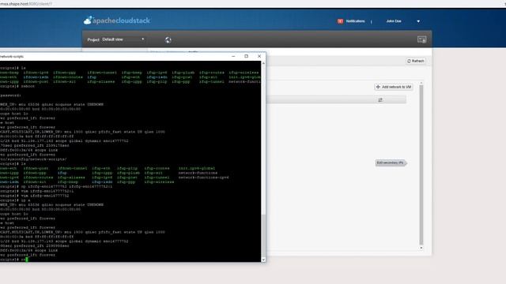Close the terminal window
Image resolution: width=506 pixels, height=284 pixels.
tap(259, 56)
